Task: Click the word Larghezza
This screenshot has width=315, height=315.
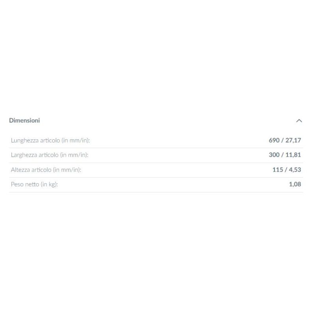Action: [24, 155]
